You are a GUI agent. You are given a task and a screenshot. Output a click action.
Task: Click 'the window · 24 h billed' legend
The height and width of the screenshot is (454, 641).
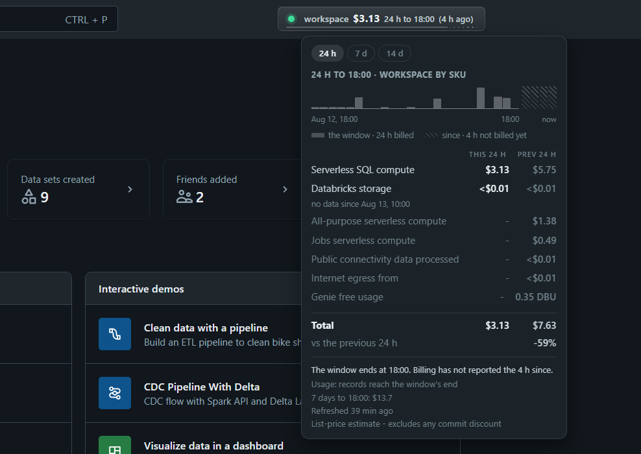coord(363,136)
